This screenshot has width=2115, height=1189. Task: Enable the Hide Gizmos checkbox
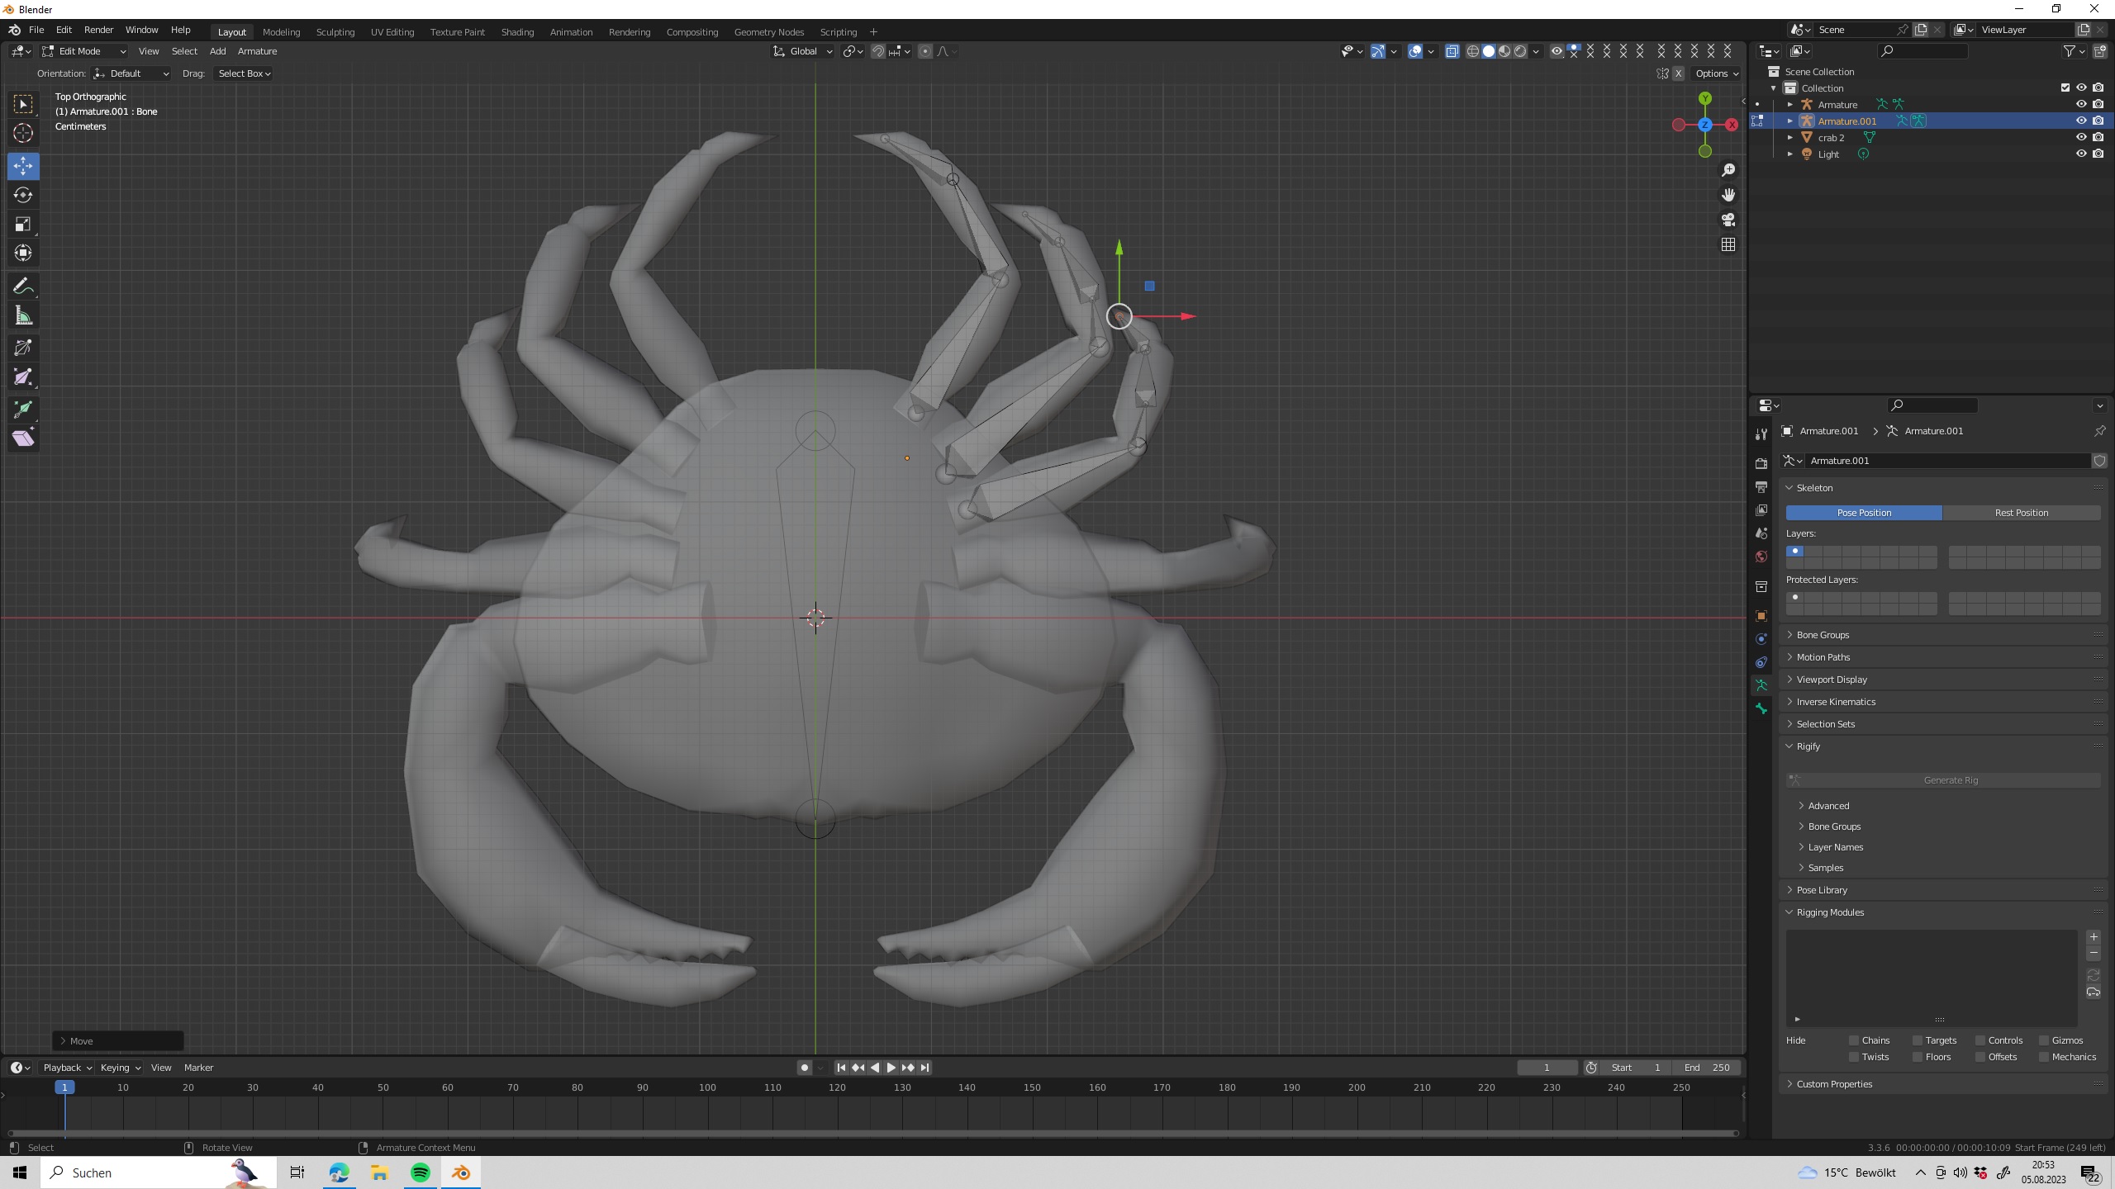pos(2044,1040)
